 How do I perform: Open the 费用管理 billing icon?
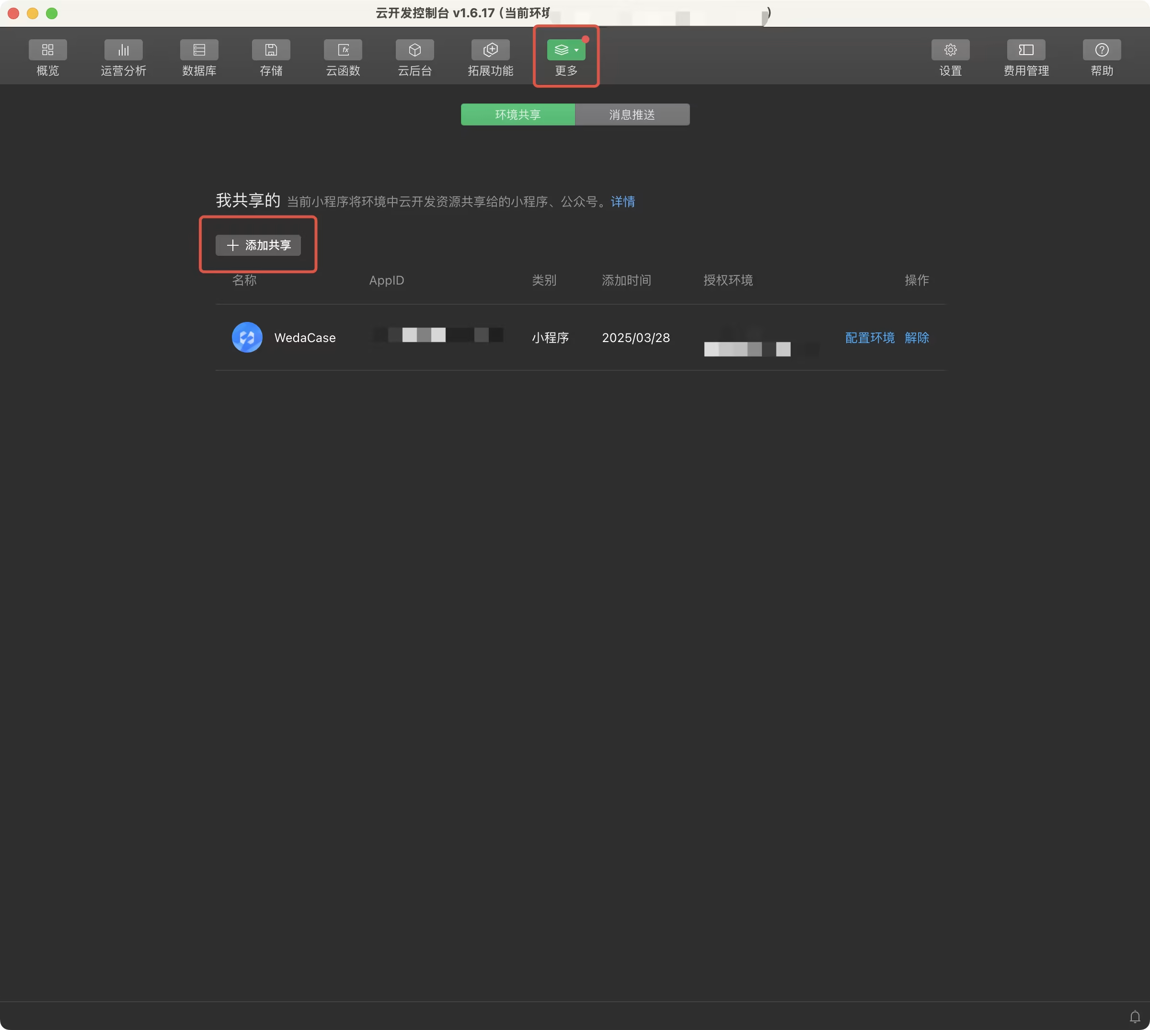point(1026,50)
